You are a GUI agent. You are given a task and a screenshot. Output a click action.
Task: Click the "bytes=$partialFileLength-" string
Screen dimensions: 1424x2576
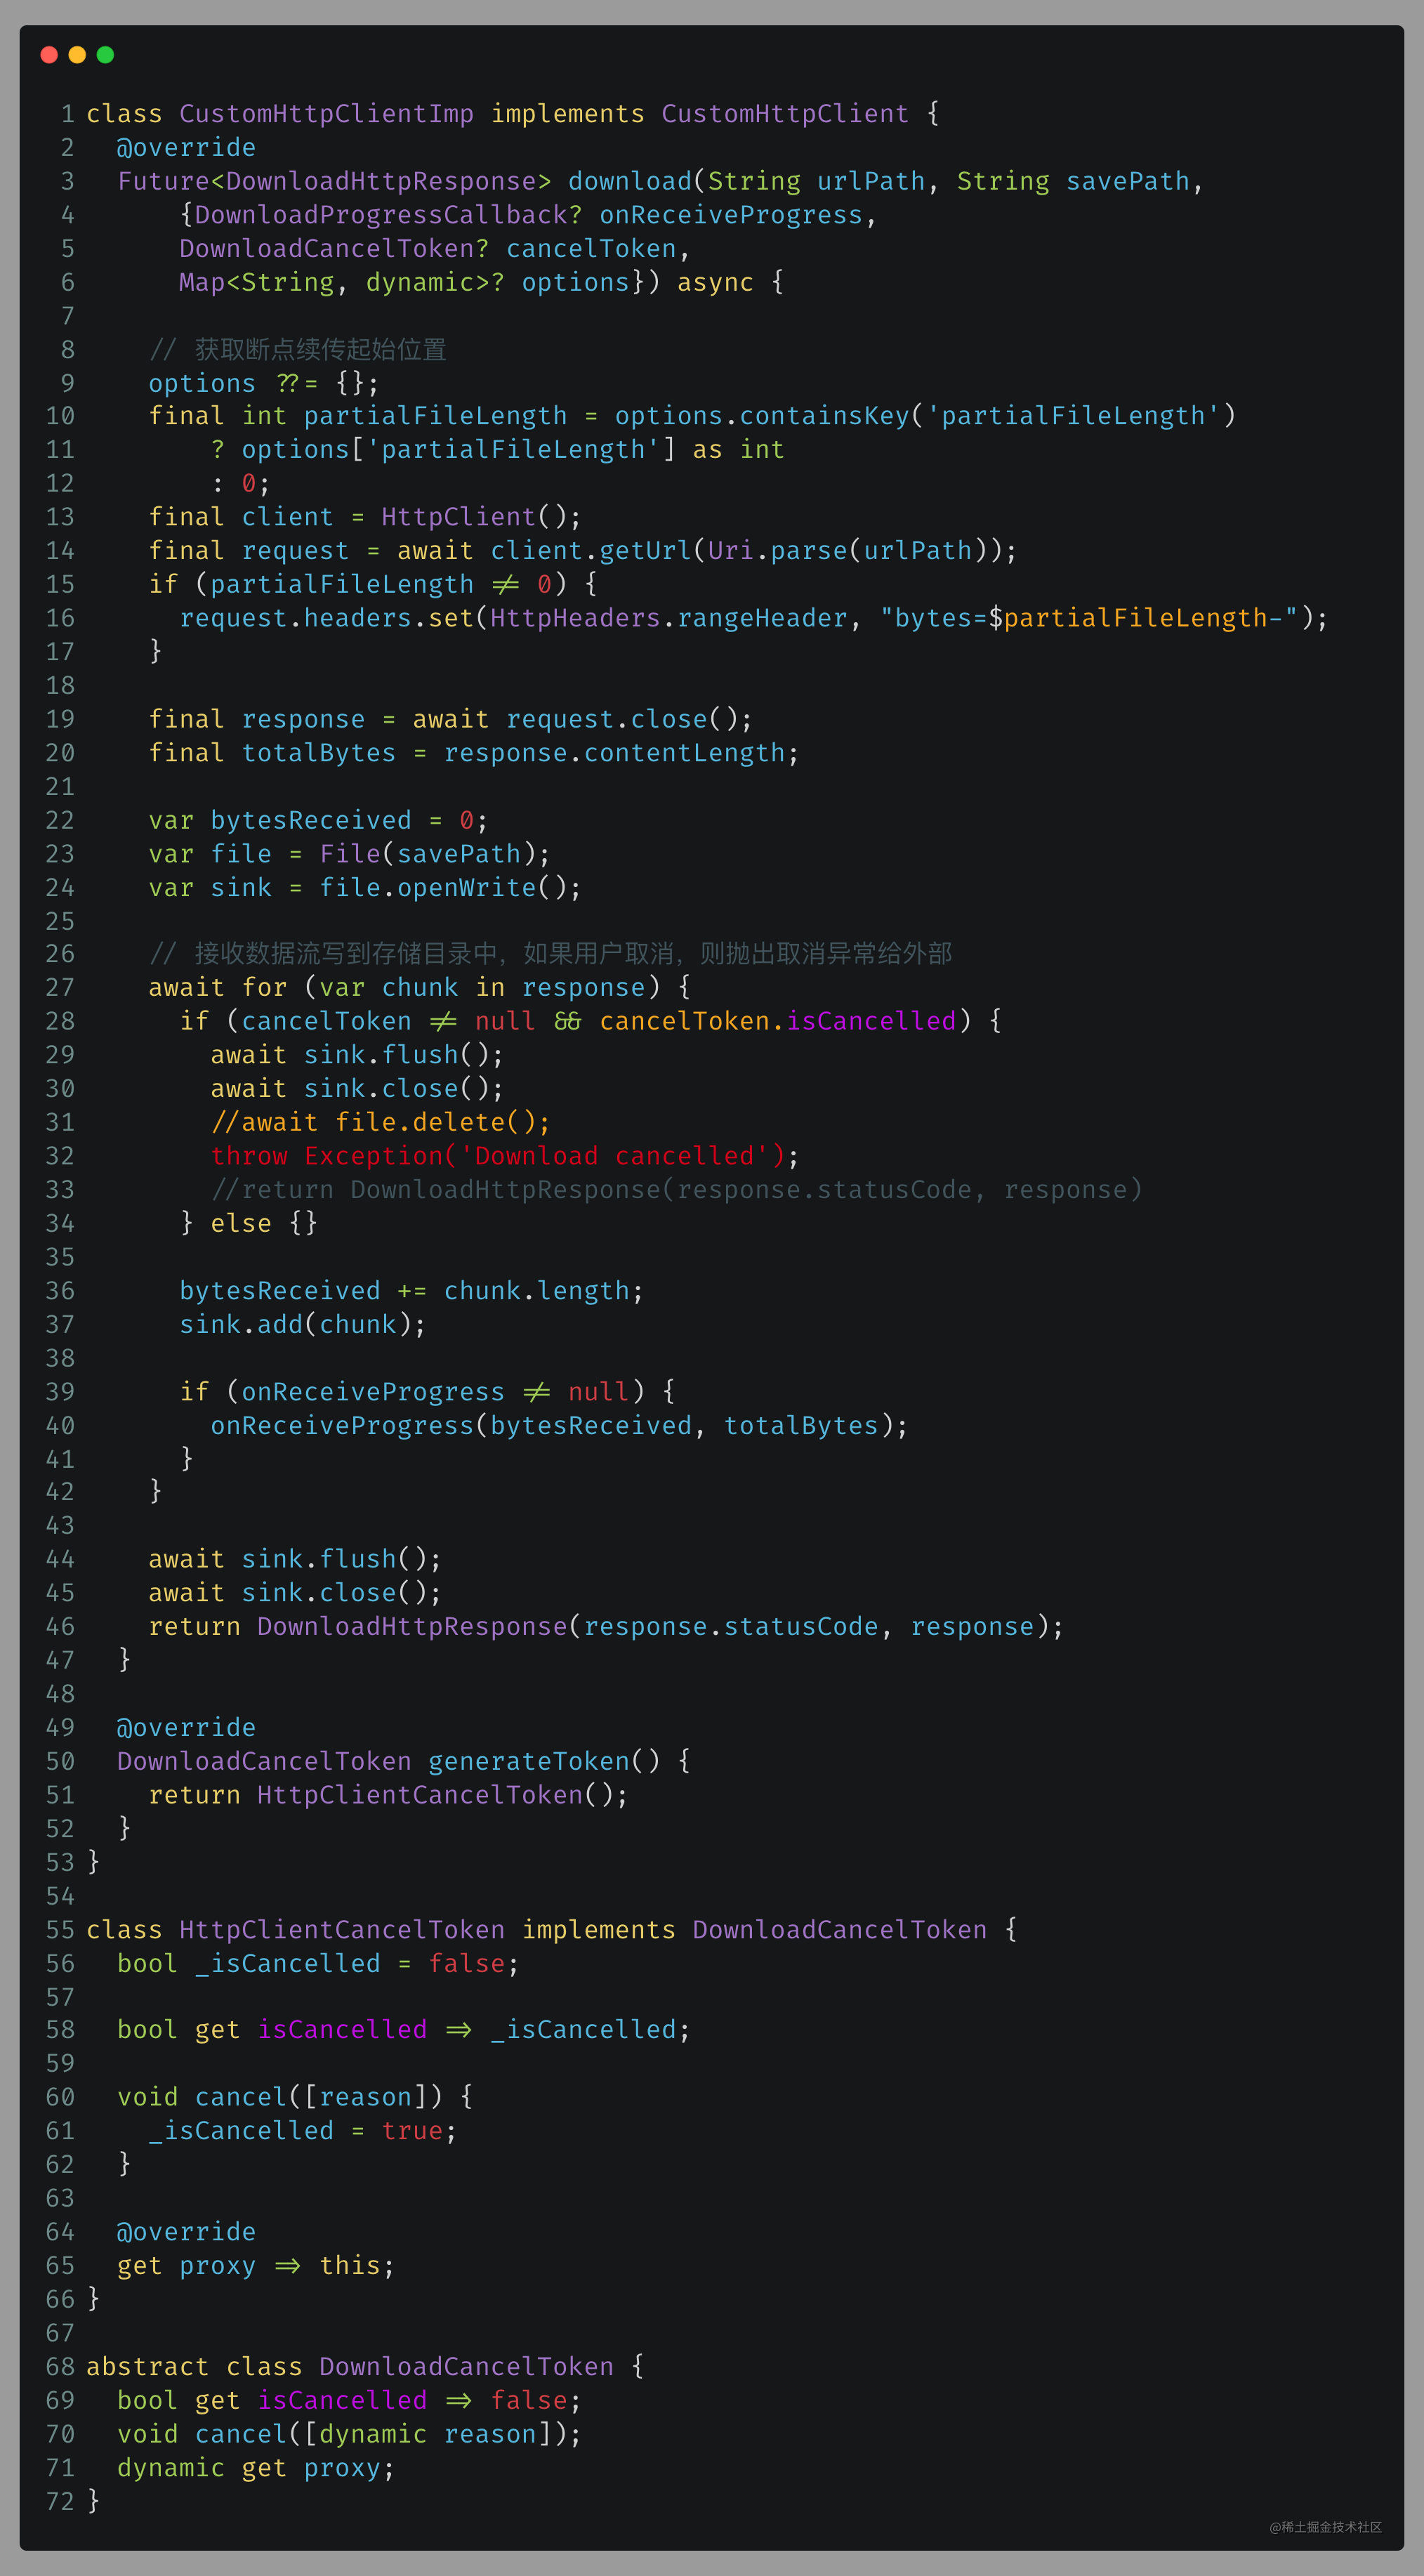1089,618
